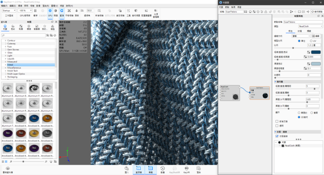The image size is (324, 175).
Task: Open the Light Manager icon
Action: [156, 11]
